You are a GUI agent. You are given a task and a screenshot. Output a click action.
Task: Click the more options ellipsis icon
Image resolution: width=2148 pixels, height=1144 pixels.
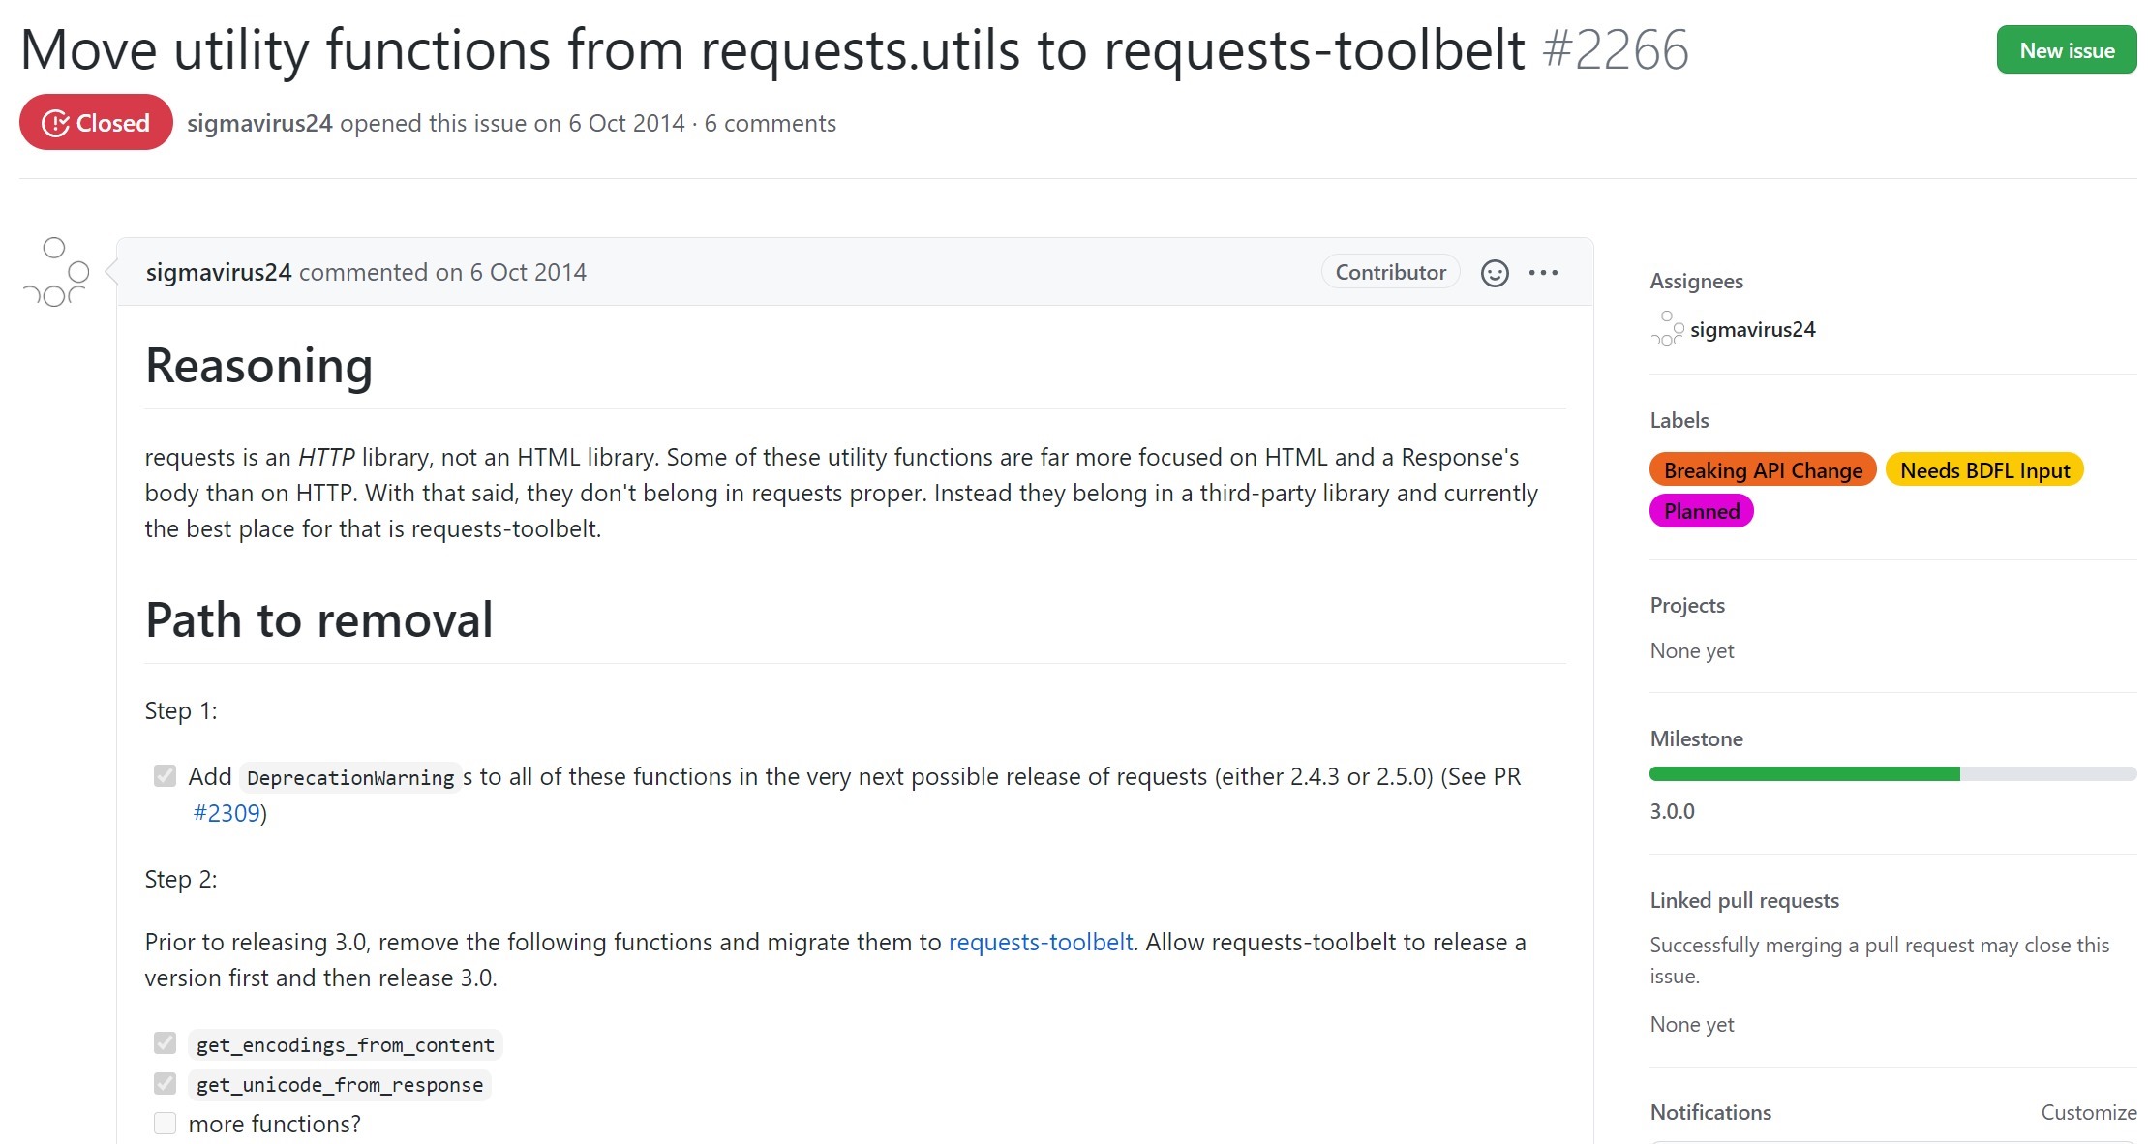[1546, 273]
